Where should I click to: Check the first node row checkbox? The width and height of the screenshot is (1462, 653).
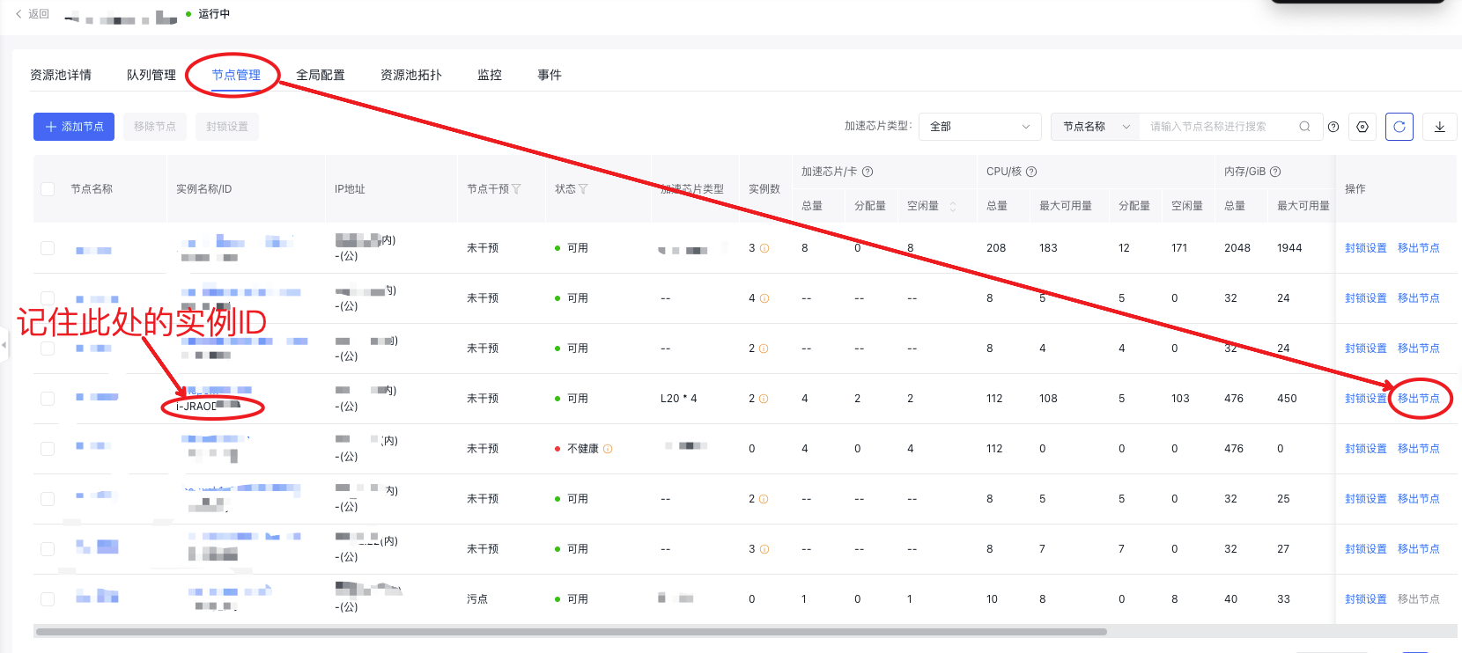click(x=48, y=248)
